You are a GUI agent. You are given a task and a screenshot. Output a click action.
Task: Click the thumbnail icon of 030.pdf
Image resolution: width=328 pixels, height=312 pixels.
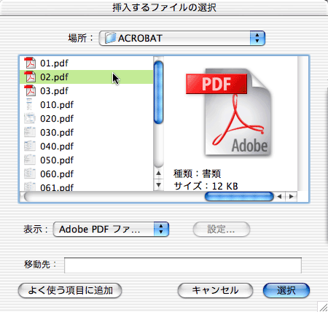click(x=30, y=132)
